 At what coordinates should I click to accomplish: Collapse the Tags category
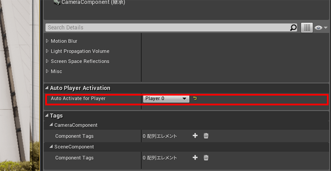click(x=47, y=116)
